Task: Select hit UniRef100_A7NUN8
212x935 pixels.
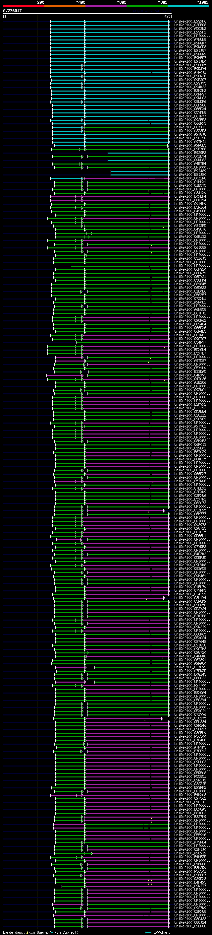Action: pos(190,39)
